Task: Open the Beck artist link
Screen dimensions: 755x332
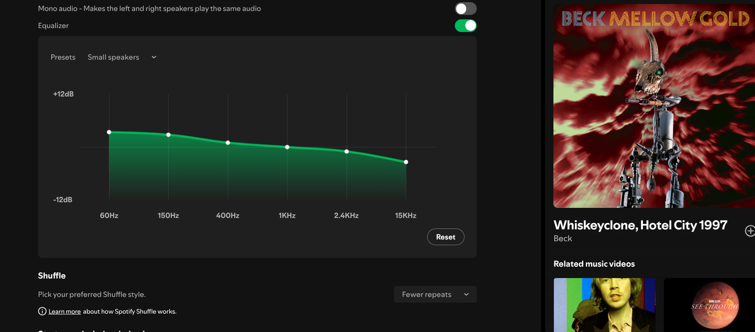Action: pos(563,239)
